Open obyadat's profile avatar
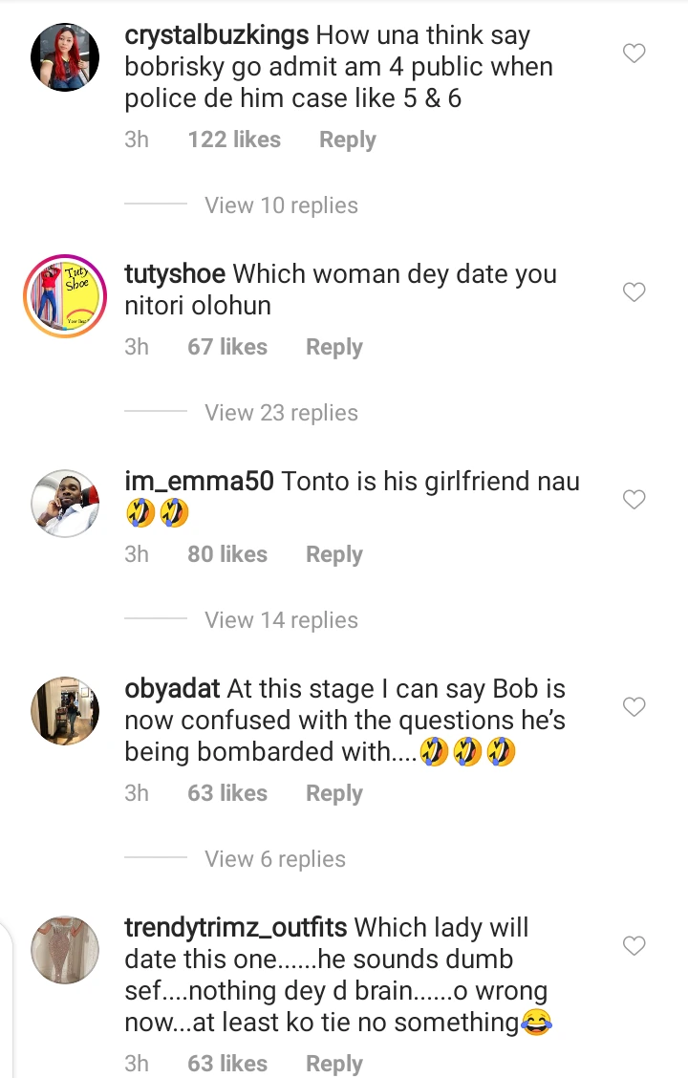The height and width of the screenshot is (1078, 688). tap(65, 711)
